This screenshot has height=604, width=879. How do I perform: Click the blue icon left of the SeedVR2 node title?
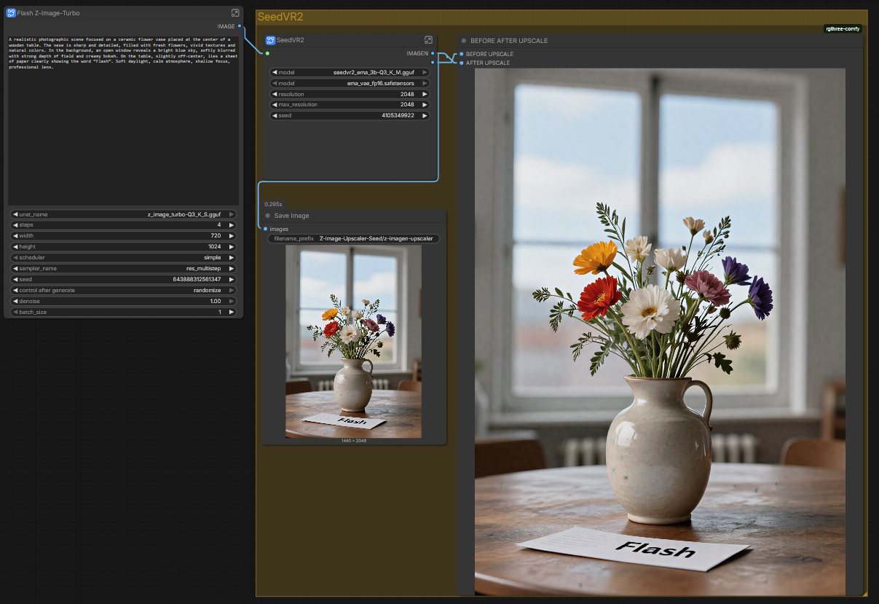pos(270,40)
